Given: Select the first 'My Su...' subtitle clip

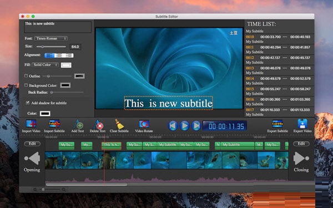Looking at the screenshot, I should pyautogui.click(x=67, y=146).
